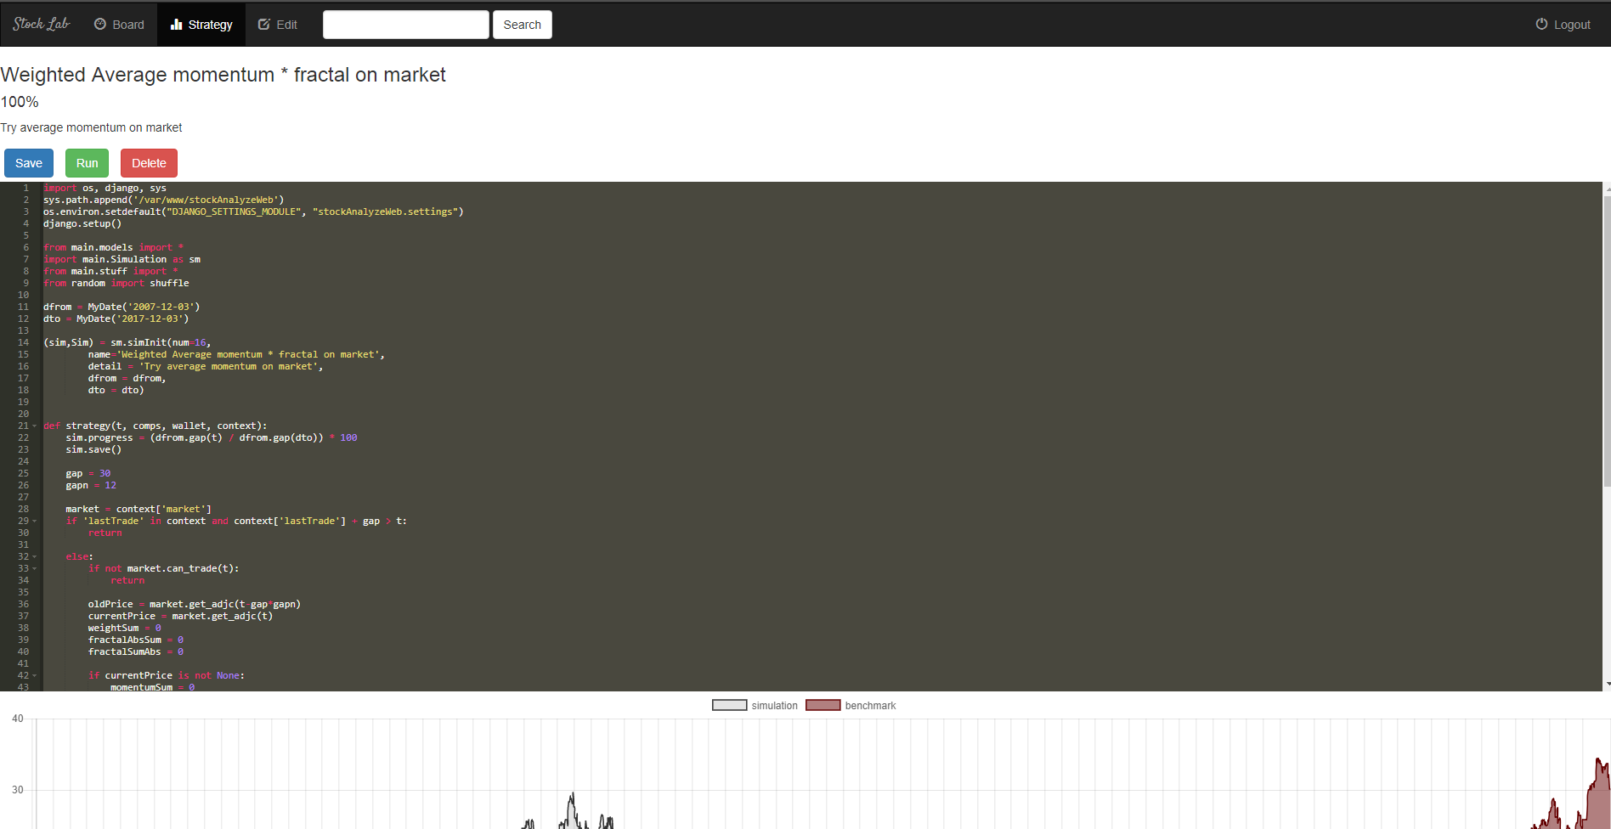
Task: Click the power icon next to Logout
Action: [1540, 24]
